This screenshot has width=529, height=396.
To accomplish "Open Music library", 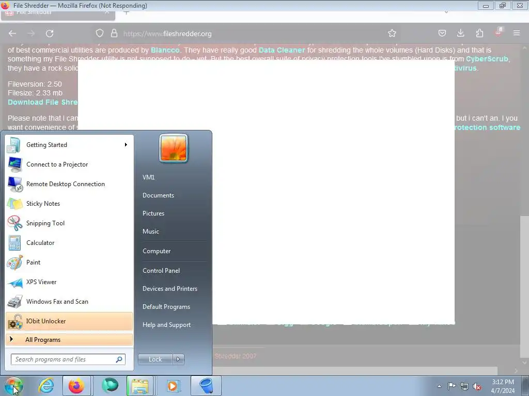I will [150, 232].
